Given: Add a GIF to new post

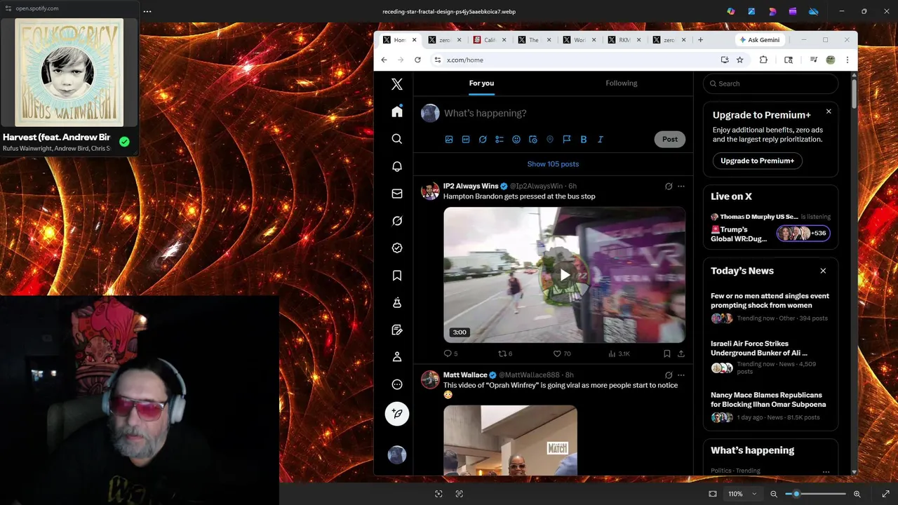Looking at the screenshot, I should [466, 140].
